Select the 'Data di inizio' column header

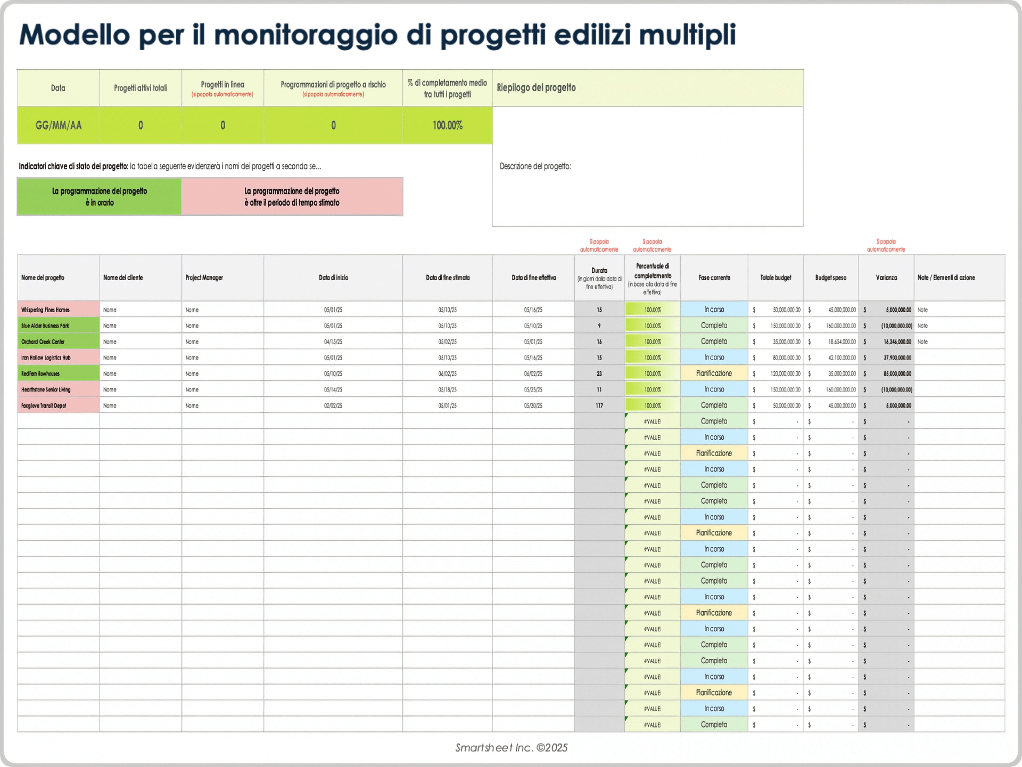pos(333,278)
